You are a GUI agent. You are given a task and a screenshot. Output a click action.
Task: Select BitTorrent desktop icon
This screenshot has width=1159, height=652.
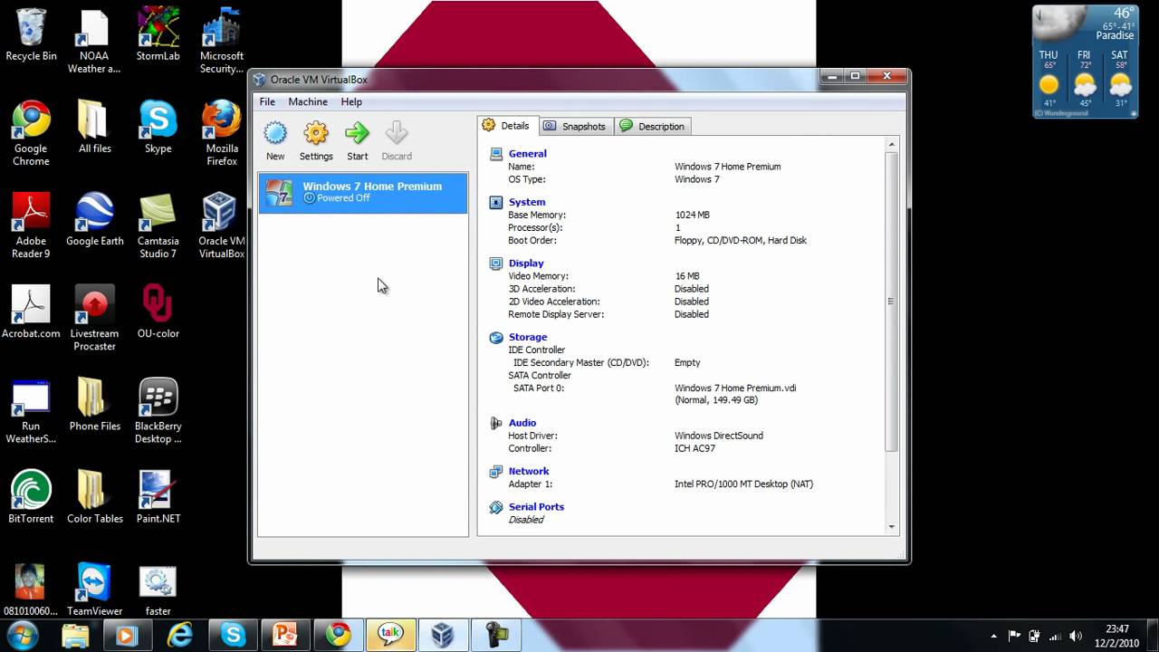tap(31, 496)
